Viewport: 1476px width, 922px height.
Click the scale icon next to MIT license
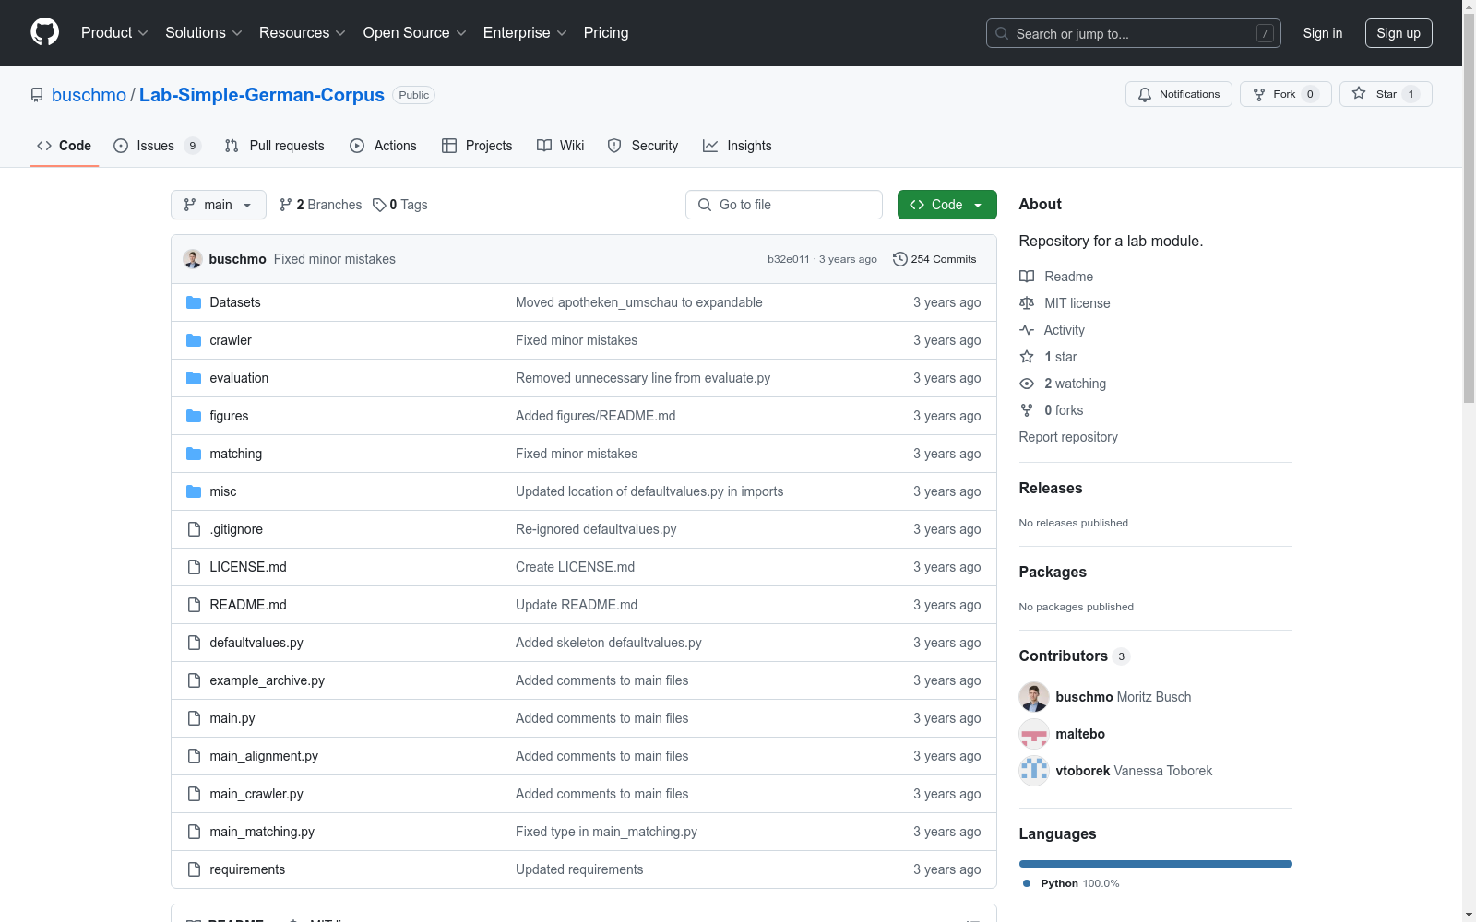[x=1027, y=303]
